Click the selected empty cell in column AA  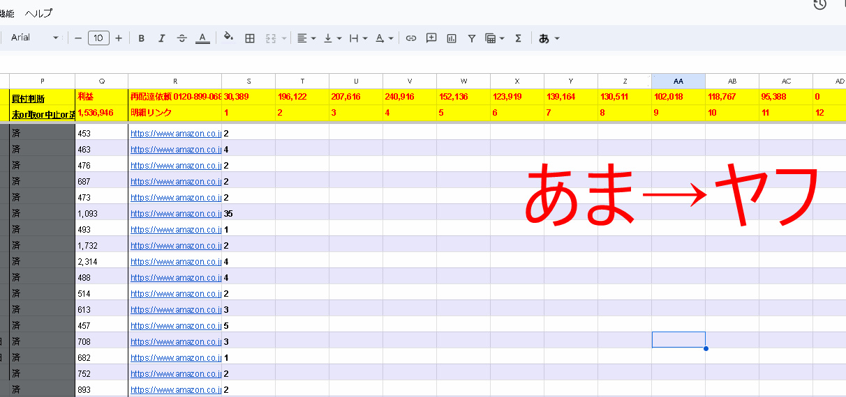(x=678, y=340)
